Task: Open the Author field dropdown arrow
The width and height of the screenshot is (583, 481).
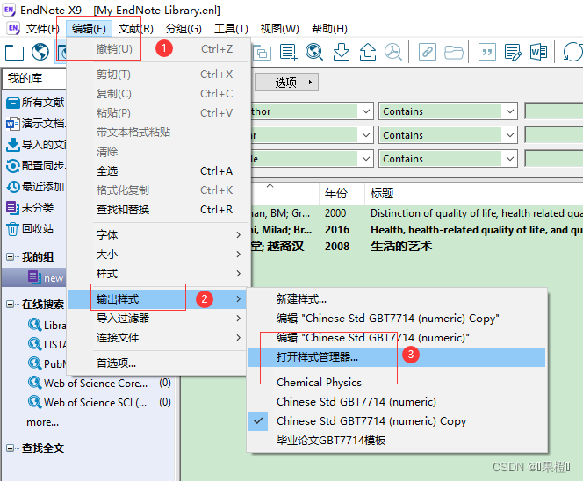Action: point(366,111)
